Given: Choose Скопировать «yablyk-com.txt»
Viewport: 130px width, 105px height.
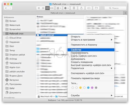Looking at the screenshot, I should pyautogui.click(x=91, y=73).
